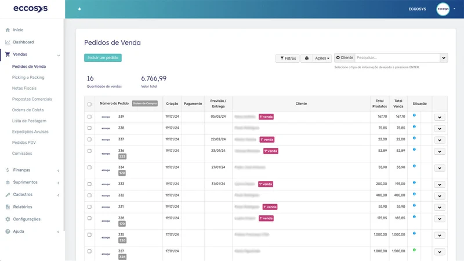
Task: Click the 170 tag under order 334
Action: coord(122,173)
